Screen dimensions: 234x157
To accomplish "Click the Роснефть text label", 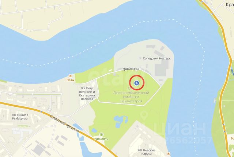I will click(101, 139).
